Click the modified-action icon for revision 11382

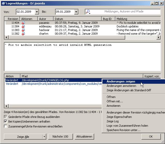click(x=23, y=34)
